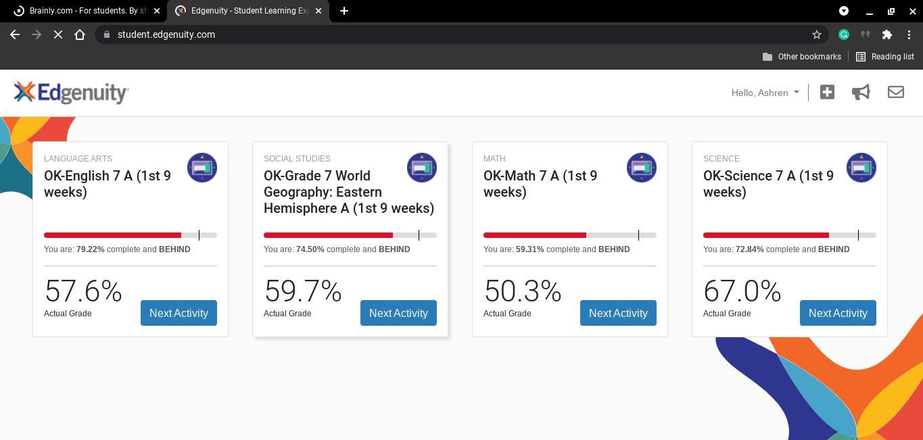Image resolution: width=923 pixels, height=440 pixels.
Task: Click the OK-Science 7 A course badge icon
Action: tap(861, 168)
